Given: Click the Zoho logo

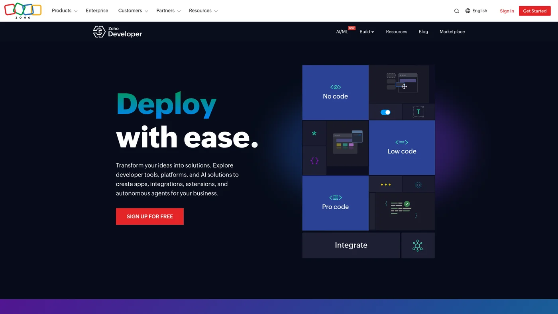Looking at the screenshot, I should point(23,11).
